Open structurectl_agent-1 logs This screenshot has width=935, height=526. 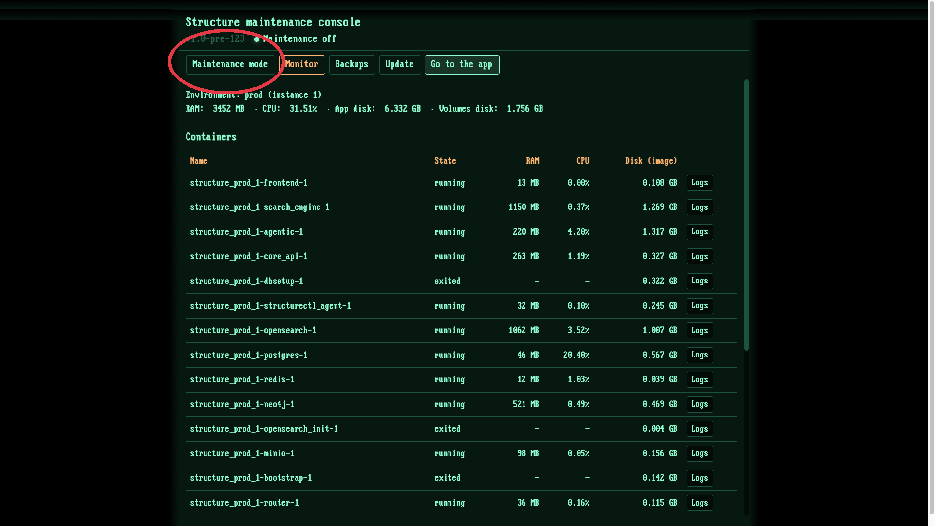[699, 306]
